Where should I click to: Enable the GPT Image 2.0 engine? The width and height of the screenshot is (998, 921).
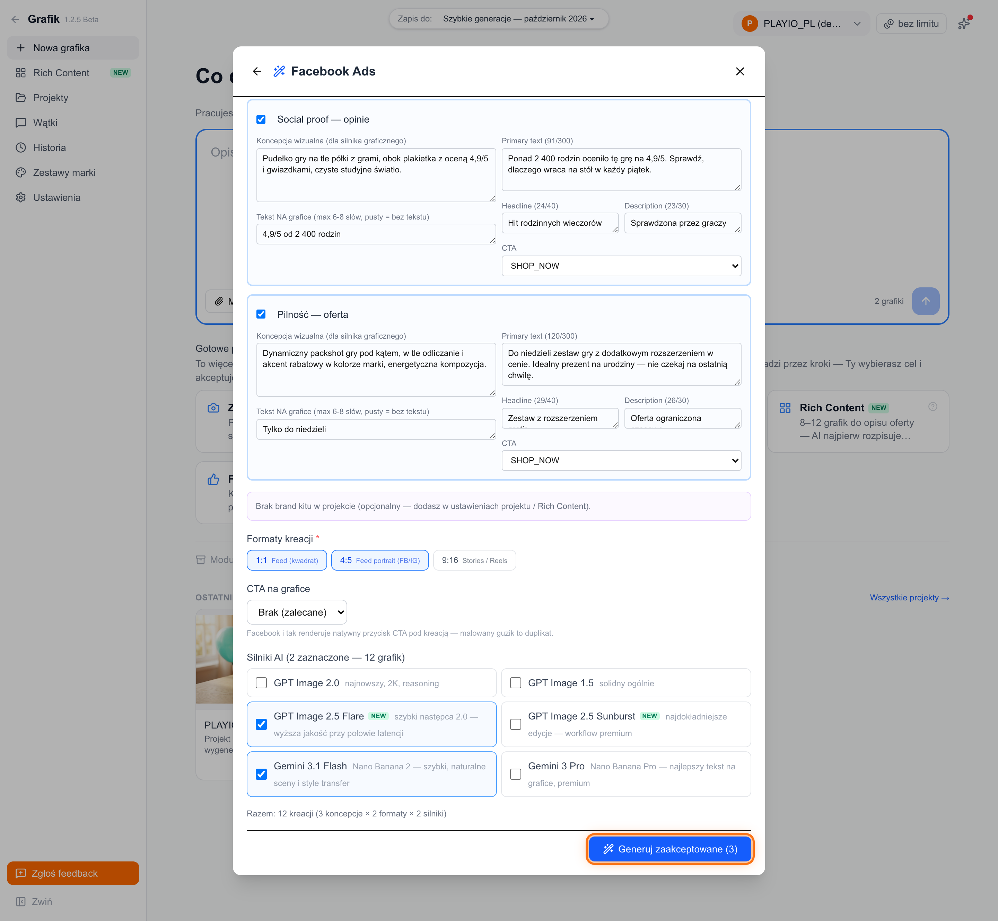click(261, 683)
